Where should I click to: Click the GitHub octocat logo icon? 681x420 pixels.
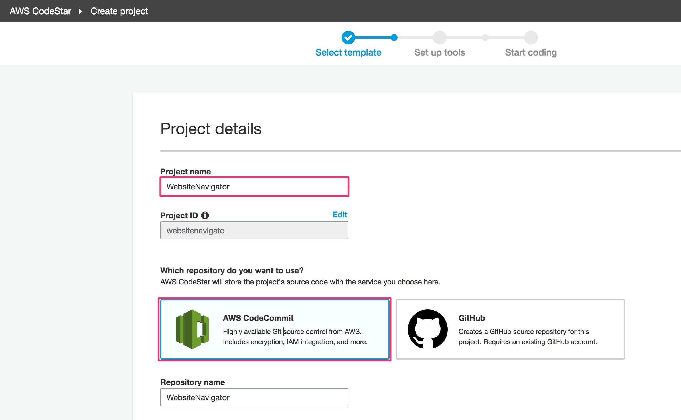(427, 329)
